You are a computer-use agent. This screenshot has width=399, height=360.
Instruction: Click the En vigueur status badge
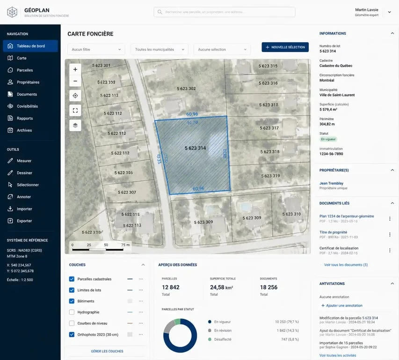coord(328,139)
